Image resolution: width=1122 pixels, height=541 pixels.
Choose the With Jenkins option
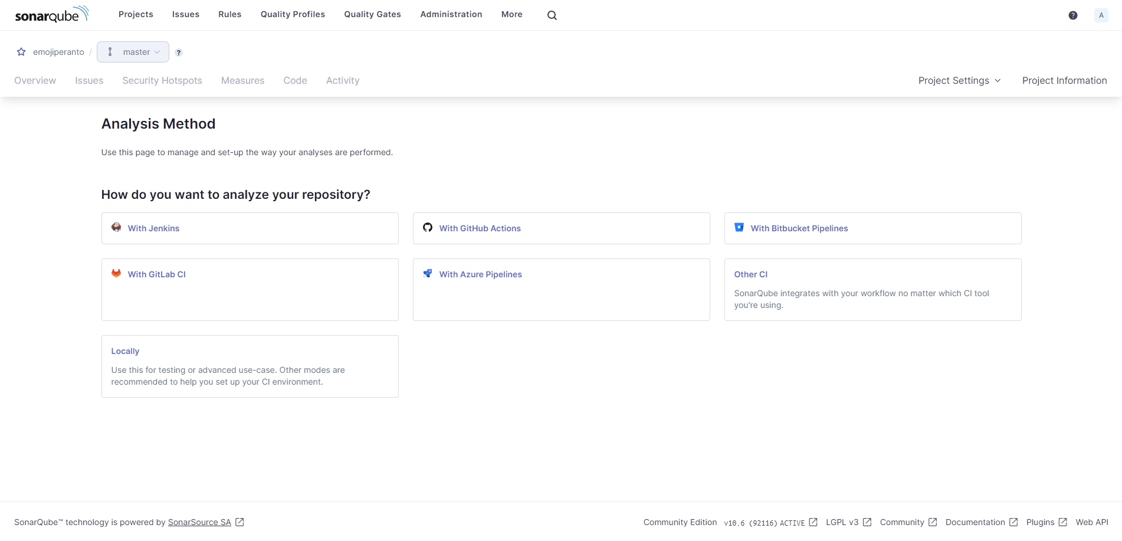pos(153,228)
